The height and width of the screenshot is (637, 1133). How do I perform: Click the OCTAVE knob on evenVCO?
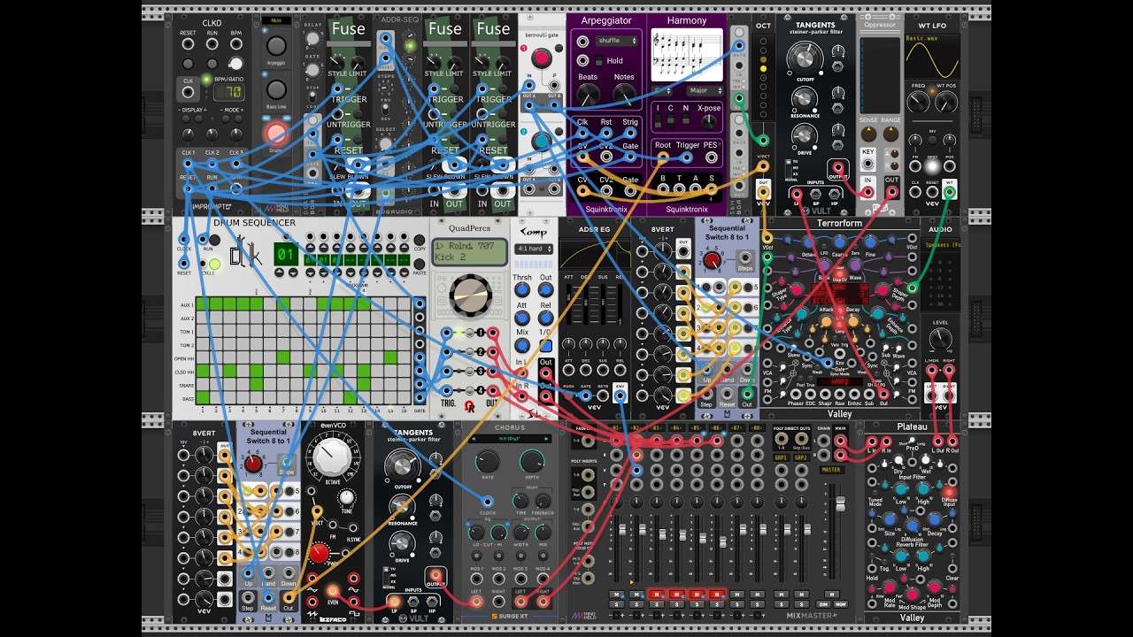[x=333, y=459]
